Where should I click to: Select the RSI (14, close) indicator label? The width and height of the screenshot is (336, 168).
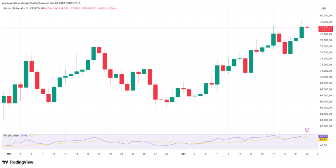[11, 136]
